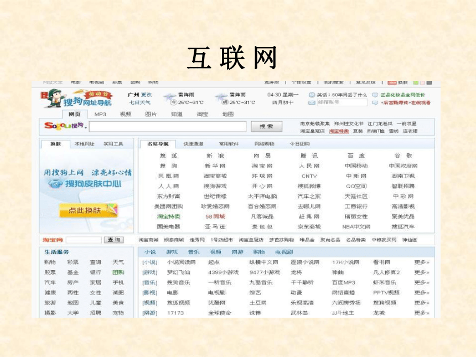Viewport: 476px width, 357px height.
Task: Open the PPTV视频 link
Action: [386, 293]
